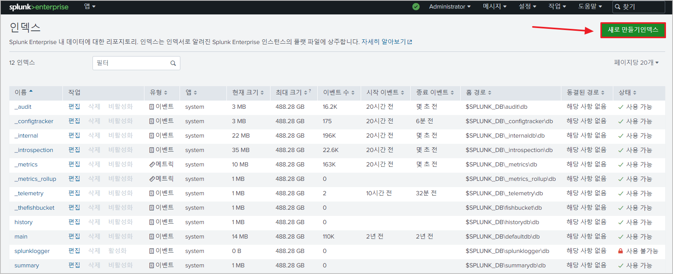Open the main index link

coord(21,237)
